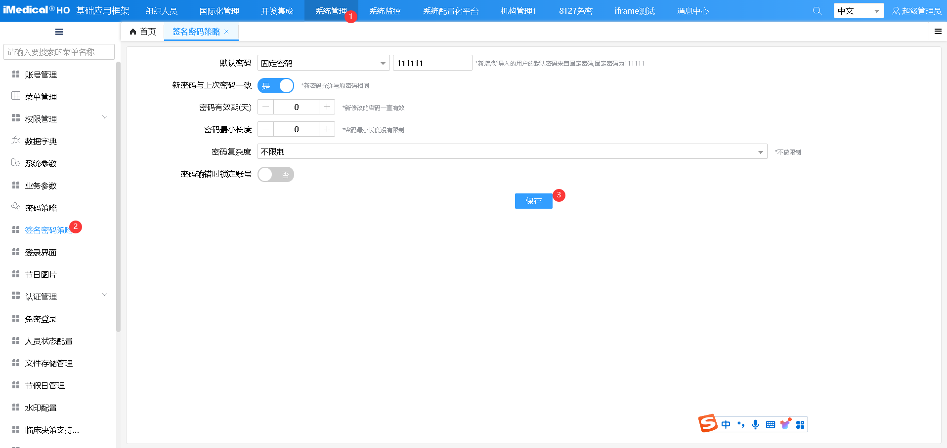This screenshot has width=947, height=448.
Task: Open the 默认密码 dropdown
Action: click(323, 63)
